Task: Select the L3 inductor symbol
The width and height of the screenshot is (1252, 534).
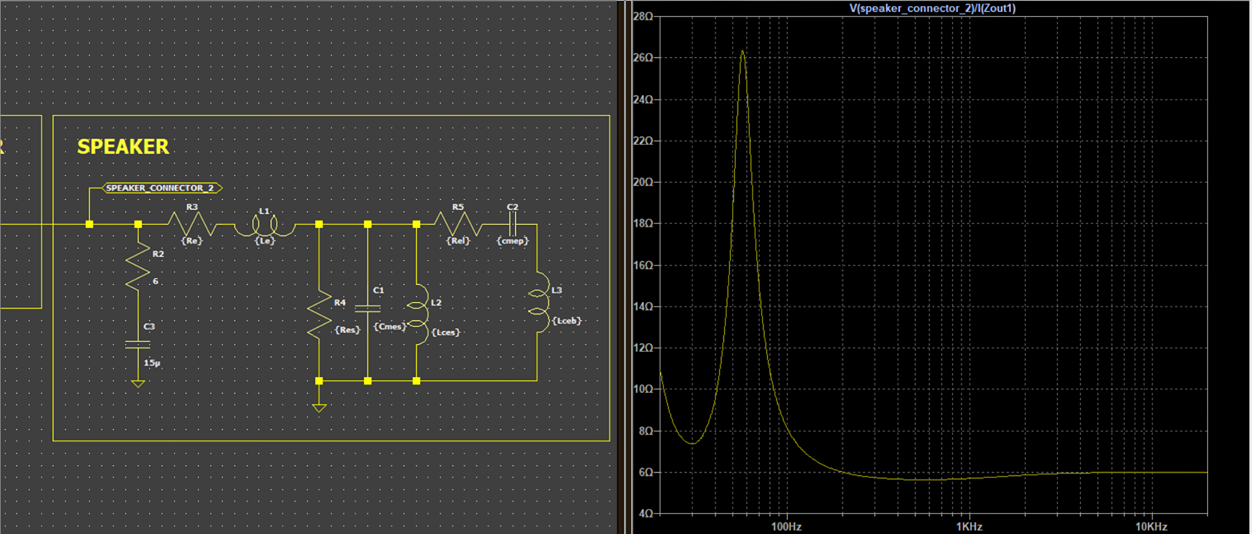Action: point(539,303)
